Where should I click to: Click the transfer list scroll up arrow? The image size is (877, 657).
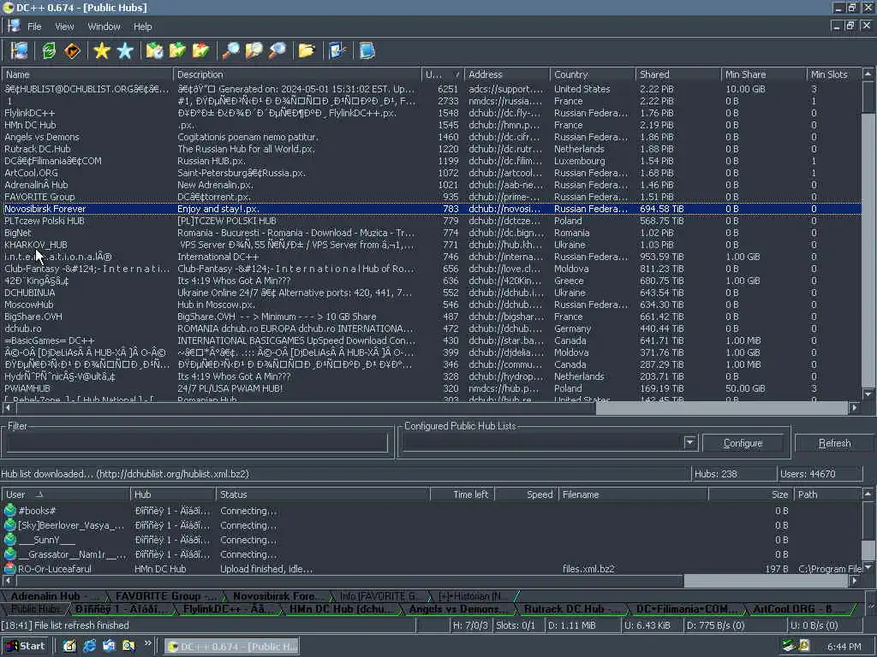pos(868,494)
